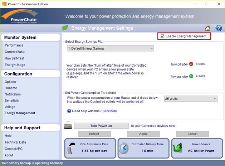Open the blue question mark Help icon
225x166 pixels.
click(x=219, y=28)
